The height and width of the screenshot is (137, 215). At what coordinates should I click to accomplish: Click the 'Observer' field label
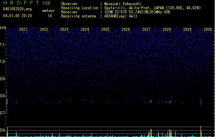click(69, 4)
